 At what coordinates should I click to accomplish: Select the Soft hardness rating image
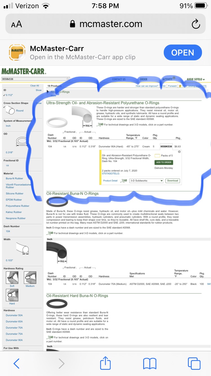click(12, 278)
